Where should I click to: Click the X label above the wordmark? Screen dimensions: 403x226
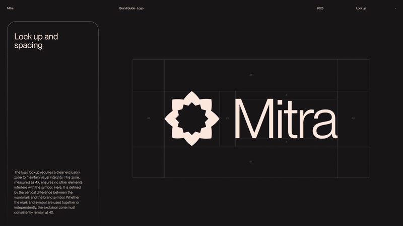click(x=287, y=95)
